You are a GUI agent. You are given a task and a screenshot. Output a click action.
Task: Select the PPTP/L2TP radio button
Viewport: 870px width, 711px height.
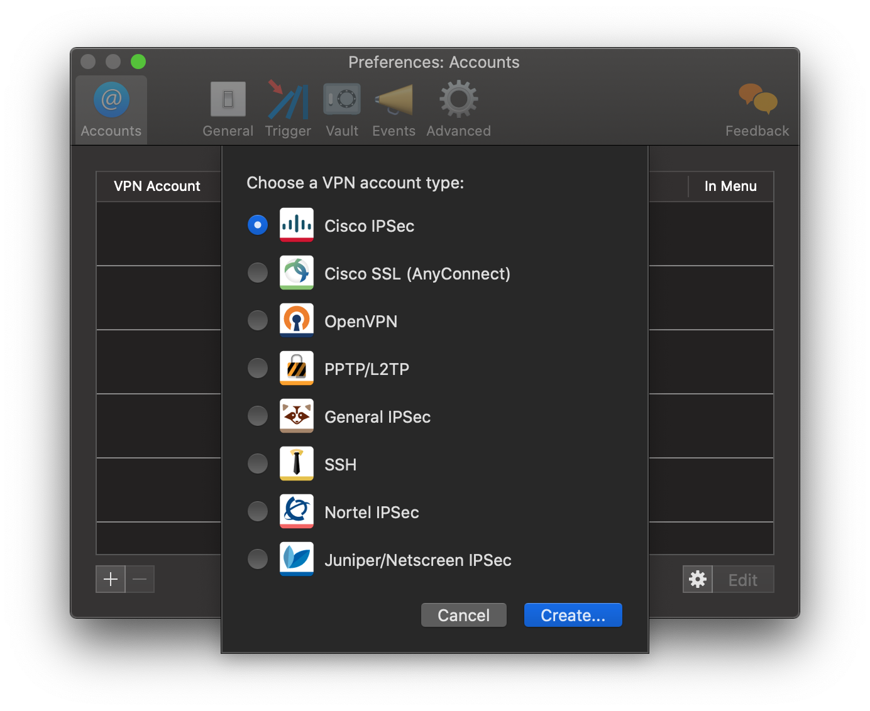258,368
